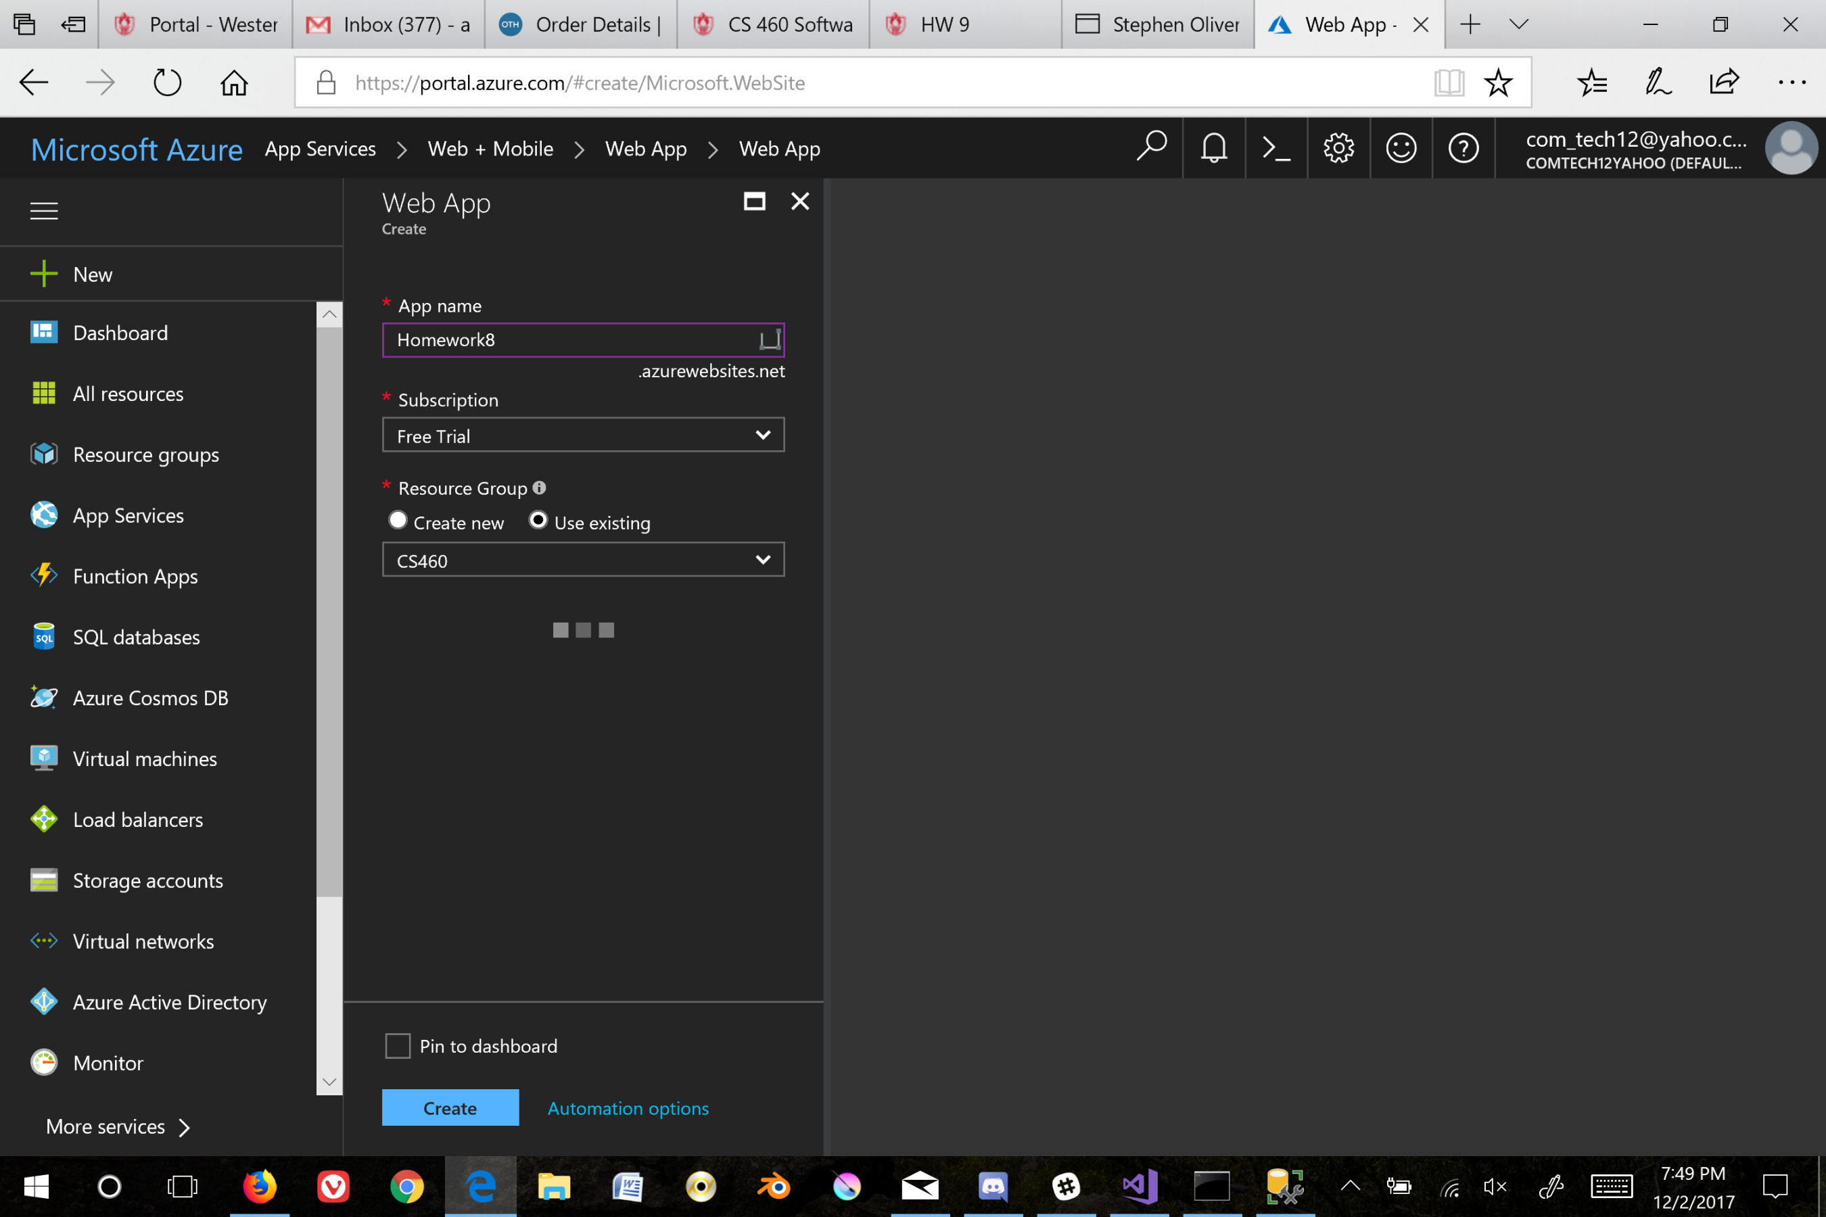Select the Create new radio button

coord(398,520)
